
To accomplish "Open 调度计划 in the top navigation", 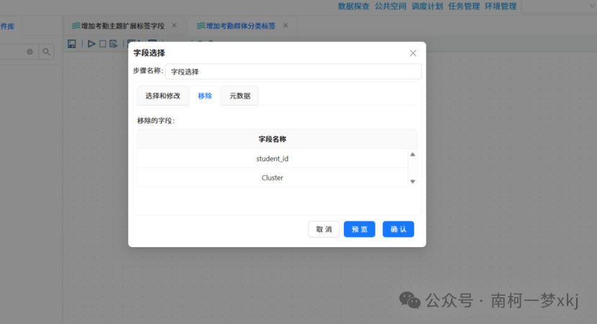I will click(427, 6).
